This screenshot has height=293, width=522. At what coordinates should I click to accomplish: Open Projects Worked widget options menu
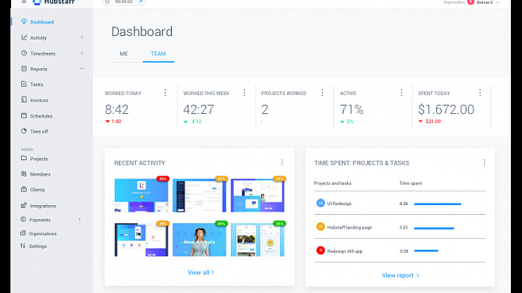click(322, 92)
